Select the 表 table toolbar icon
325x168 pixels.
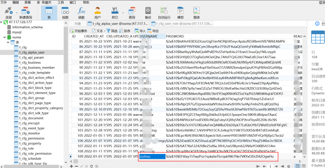(x=49, y=13)
